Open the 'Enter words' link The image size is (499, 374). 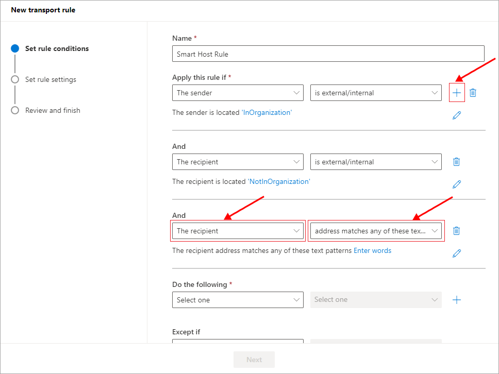coord(372,251)
